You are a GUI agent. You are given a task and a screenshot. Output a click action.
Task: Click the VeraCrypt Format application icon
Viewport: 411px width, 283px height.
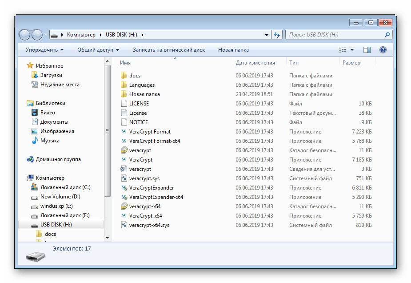124,132
